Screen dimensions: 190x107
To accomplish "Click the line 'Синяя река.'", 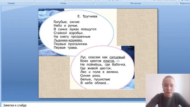I will 91,75.
